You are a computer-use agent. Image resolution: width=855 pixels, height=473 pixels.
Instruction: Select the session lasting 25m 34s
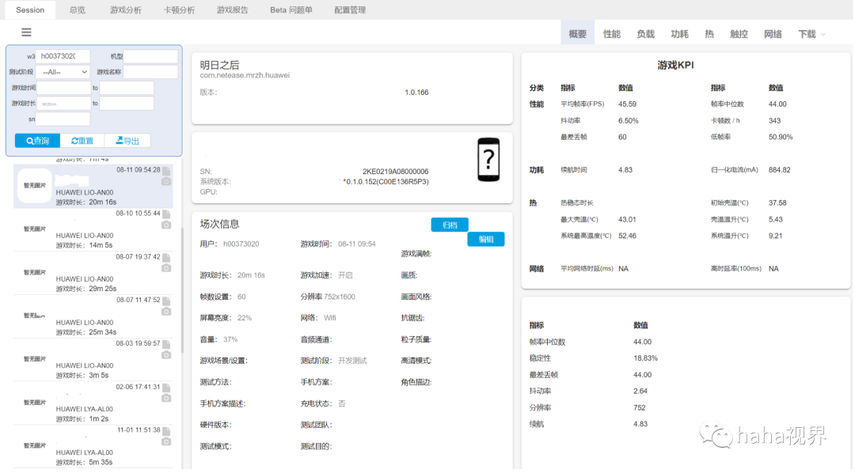click(x=93, y=316)
